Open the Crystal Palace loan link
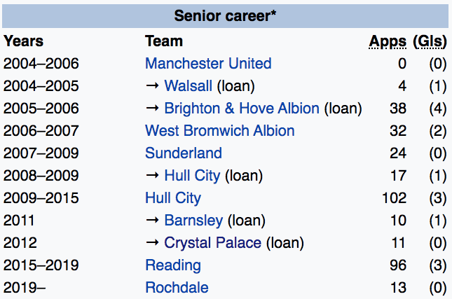 click(212, 243)
